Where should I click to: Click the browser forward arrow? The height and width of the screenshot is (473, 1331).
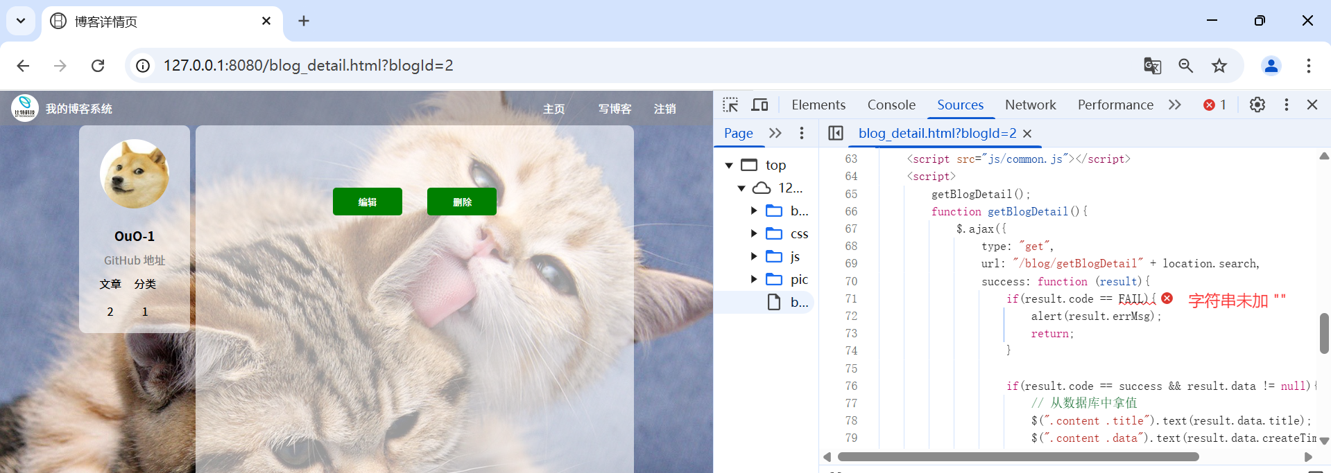[60, 66]
